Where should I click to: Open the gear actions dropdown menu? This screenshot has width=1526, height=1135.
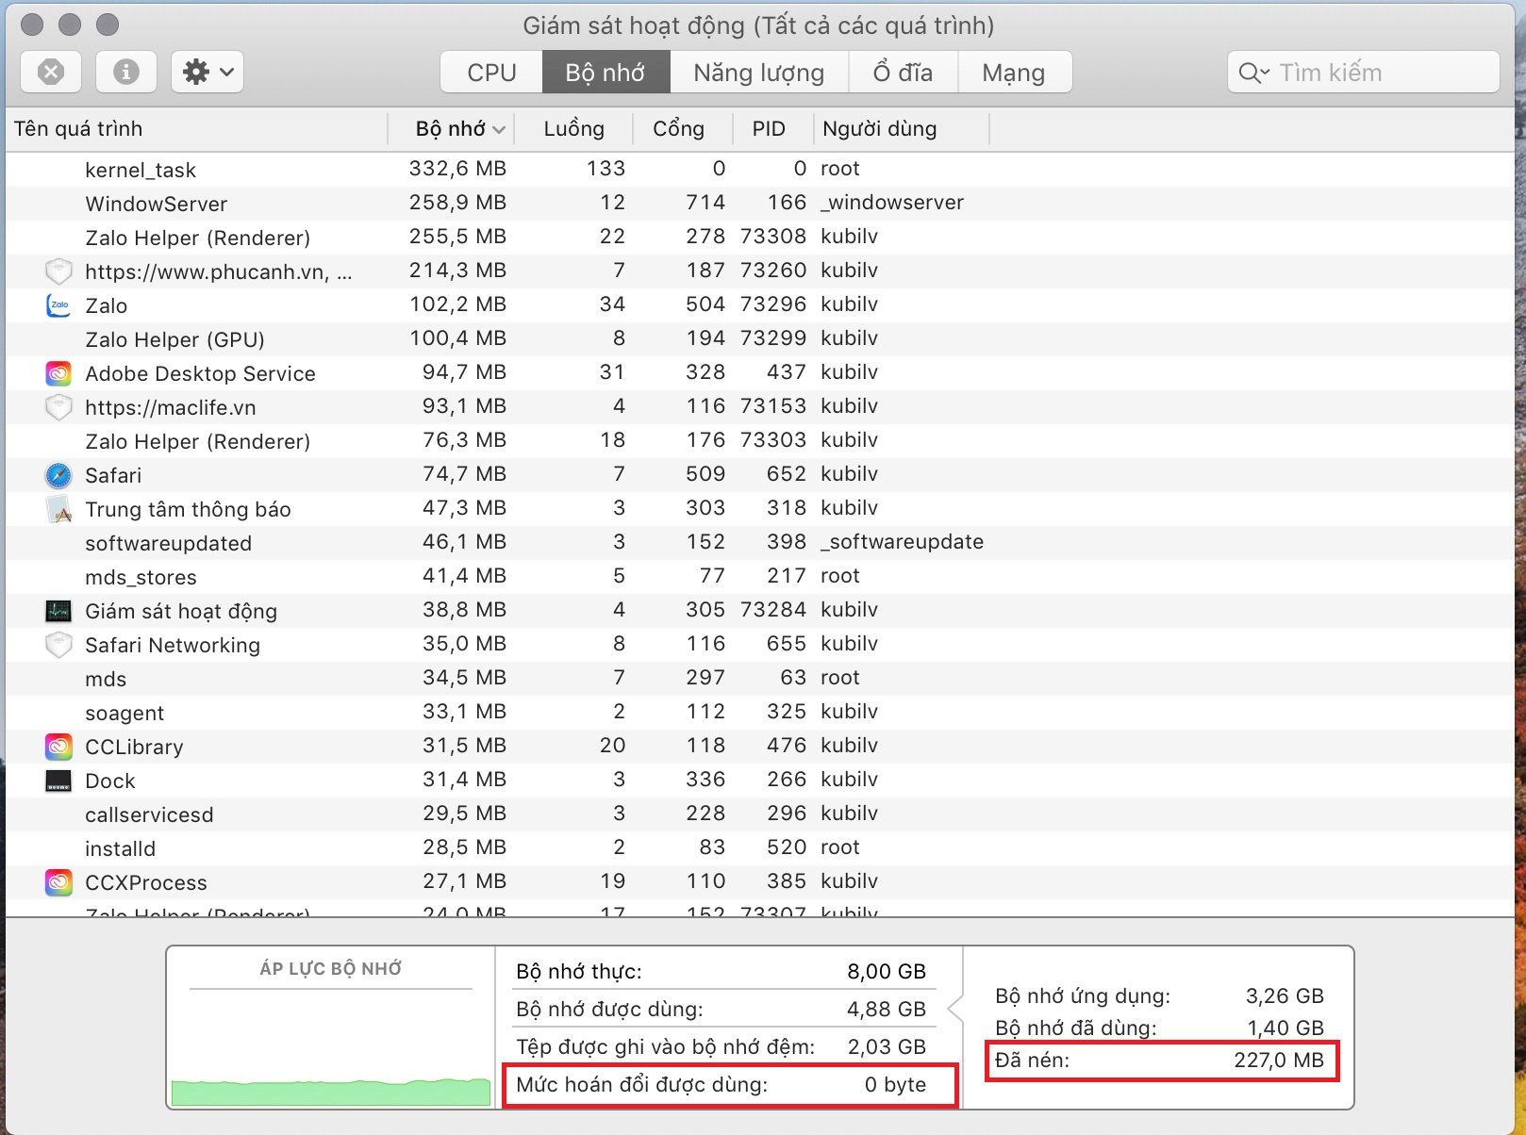coord(207,73)
